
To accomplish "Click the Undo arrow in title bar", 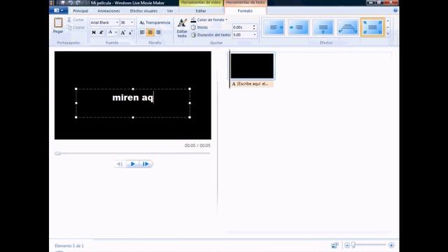I will 71,3.
